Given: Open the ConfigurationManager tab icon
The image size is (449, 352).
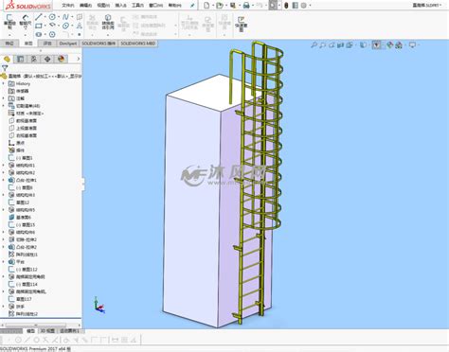Looking at the screenshot, I should (34, 59).
